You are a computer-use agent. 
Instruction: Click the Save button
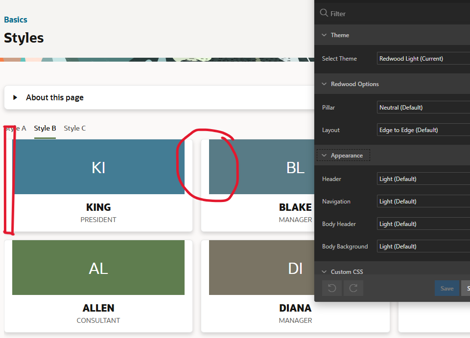click(x=446, y=288)
